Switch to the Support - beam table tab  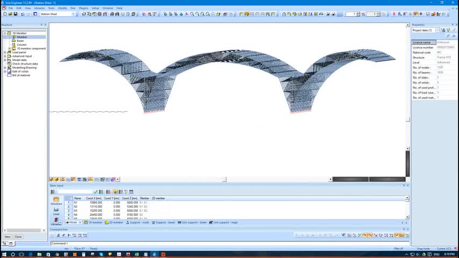163,223
